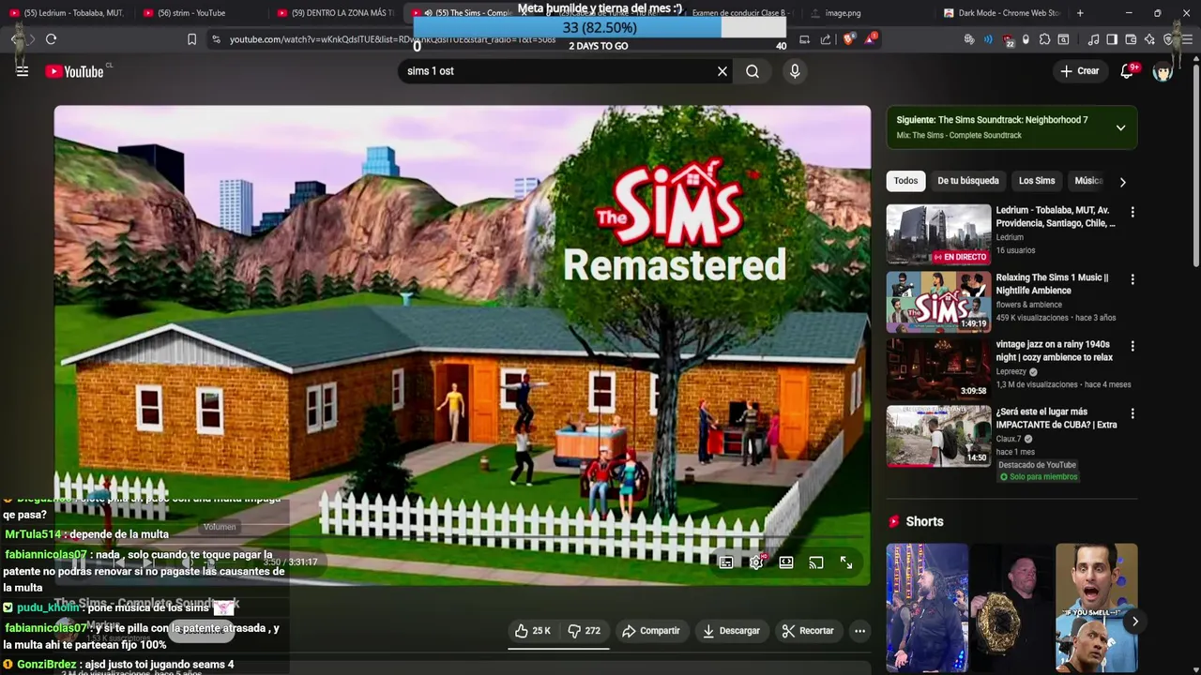
Task: Switch to the Ledrium - Tobalaba browser tab
Action: 67,13
